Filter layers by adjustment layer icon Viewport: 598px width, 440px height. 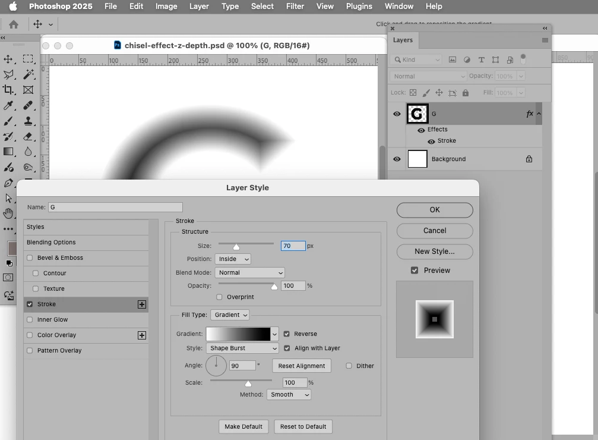[x=467, y=59]
